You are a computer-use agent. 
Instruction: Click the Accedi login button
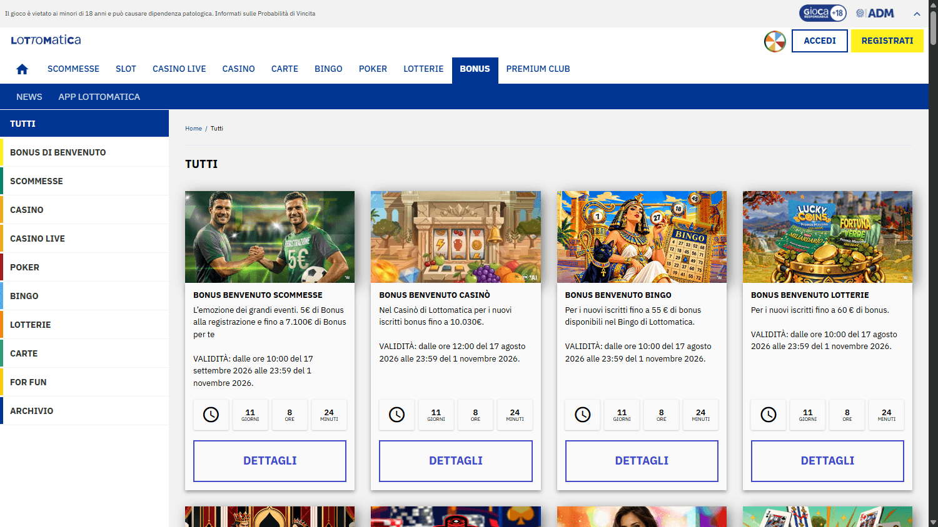coord(820,41)
